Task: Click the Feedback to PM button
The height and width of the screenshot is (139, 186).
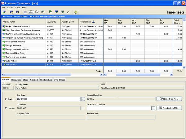Action: point(170,108)
